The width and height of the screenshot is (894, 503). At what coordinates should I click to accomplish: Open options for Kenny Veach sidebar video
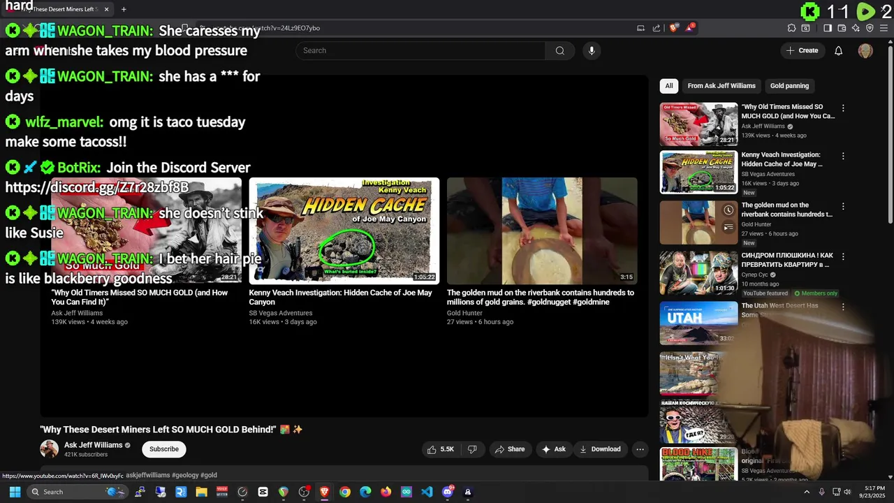(843, 156)
